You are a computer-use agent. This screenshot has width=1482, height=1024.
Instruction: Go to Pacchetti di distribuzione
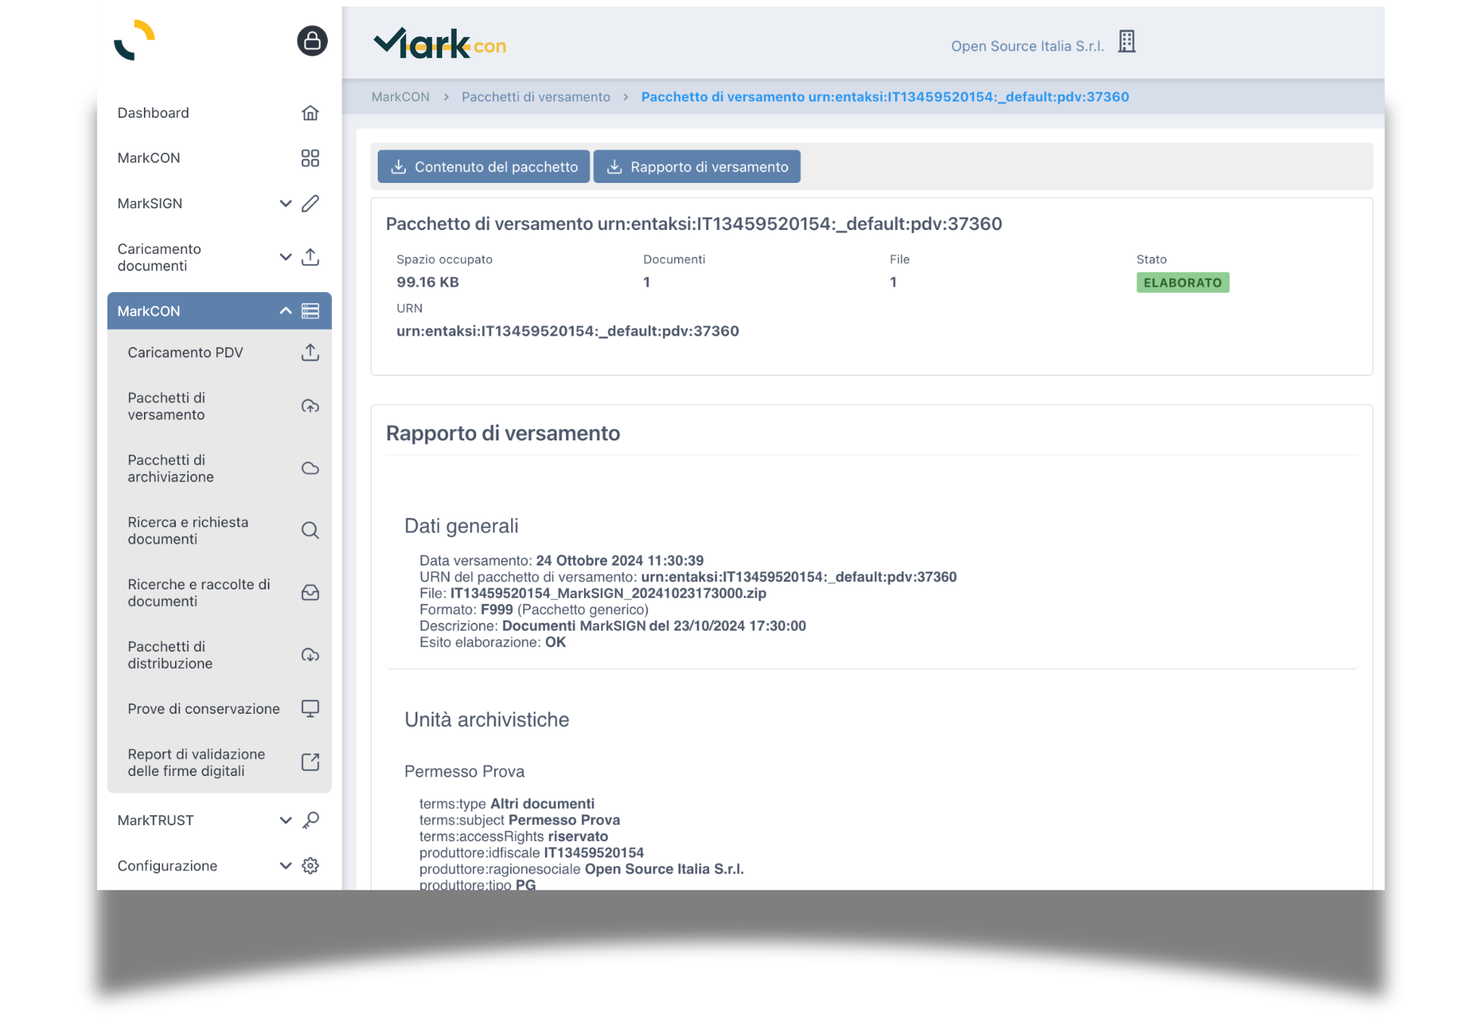[x=219, y=654]
